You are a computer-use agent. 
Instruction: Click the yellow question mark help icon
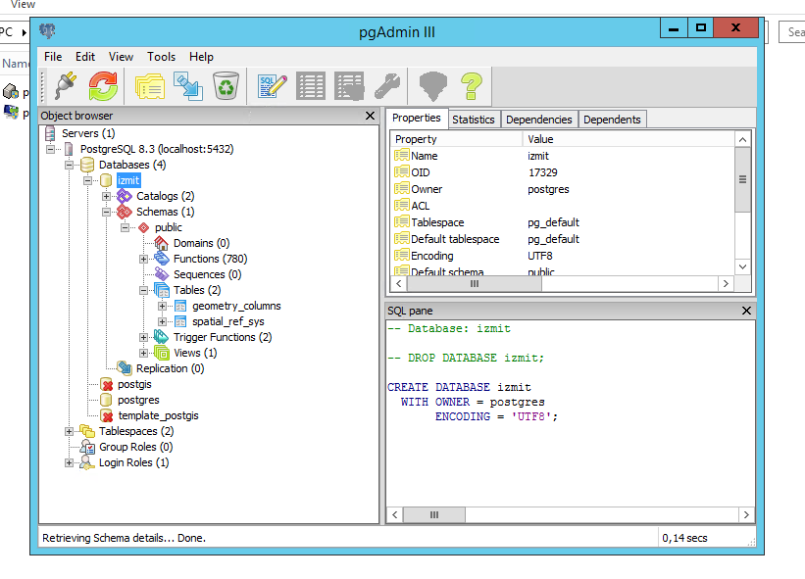pyautogui.click(x=472, y=86)
